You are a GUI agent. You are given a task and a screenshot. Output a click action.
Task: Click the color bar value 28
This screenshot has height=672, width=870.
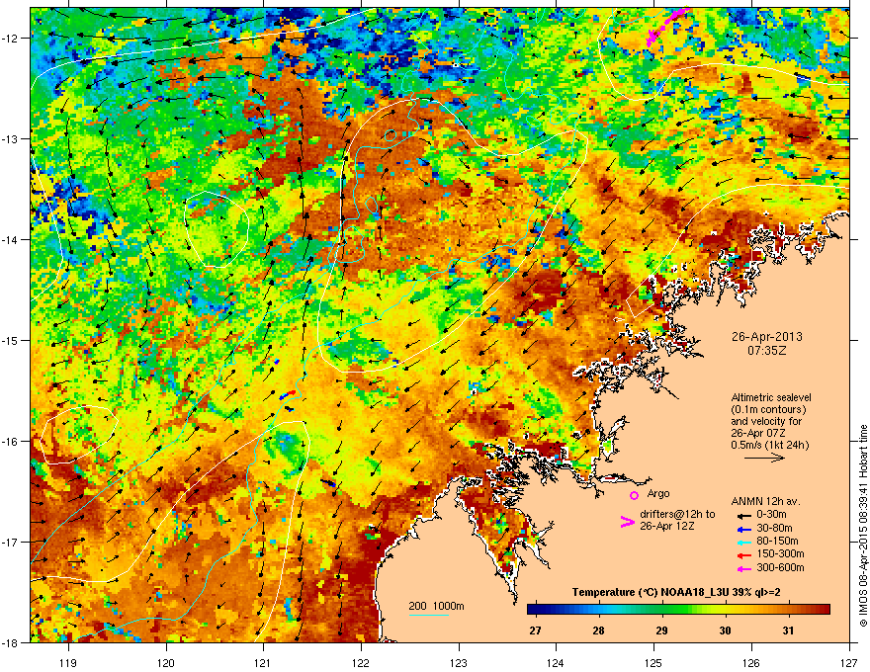coord(598,630)
